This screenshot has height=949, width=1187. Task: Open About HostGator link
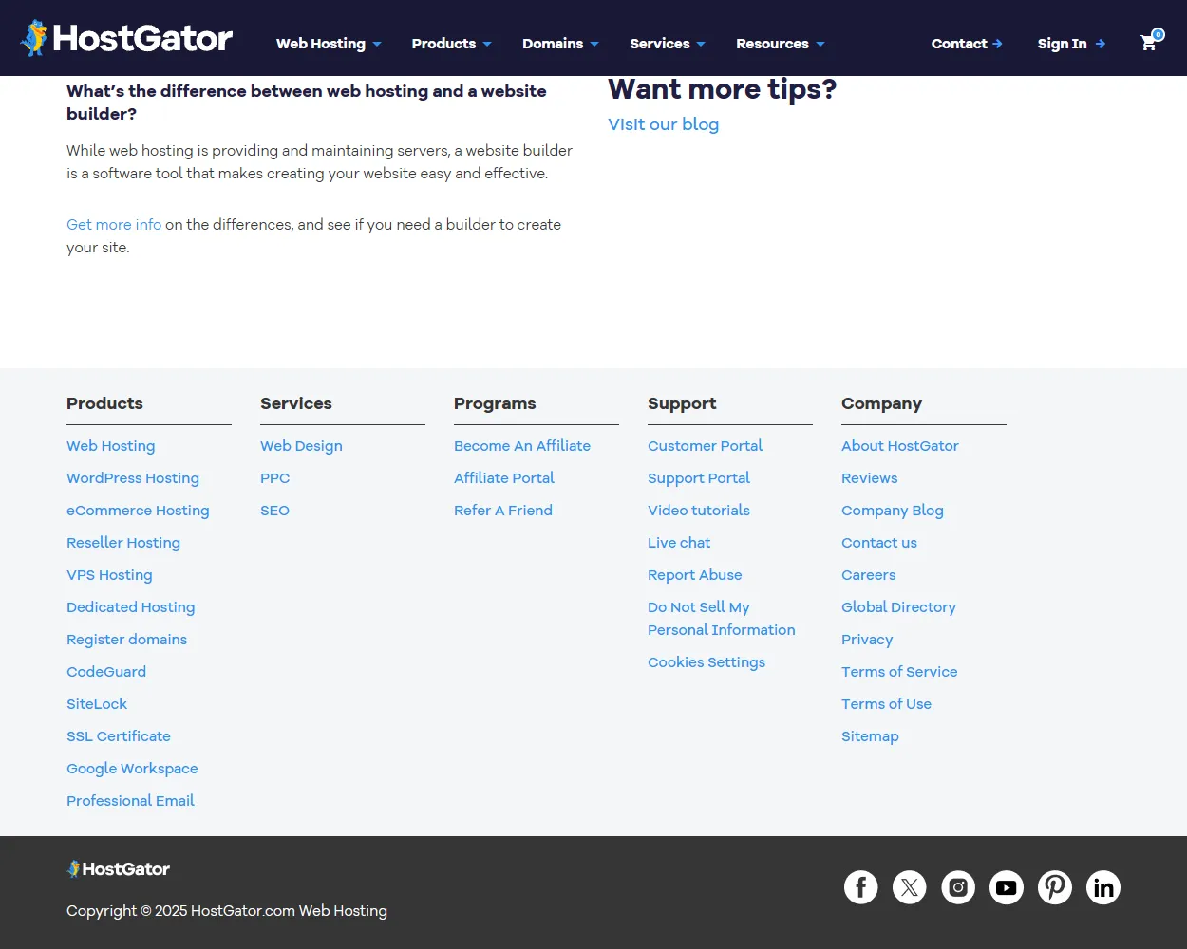[900, 446]
